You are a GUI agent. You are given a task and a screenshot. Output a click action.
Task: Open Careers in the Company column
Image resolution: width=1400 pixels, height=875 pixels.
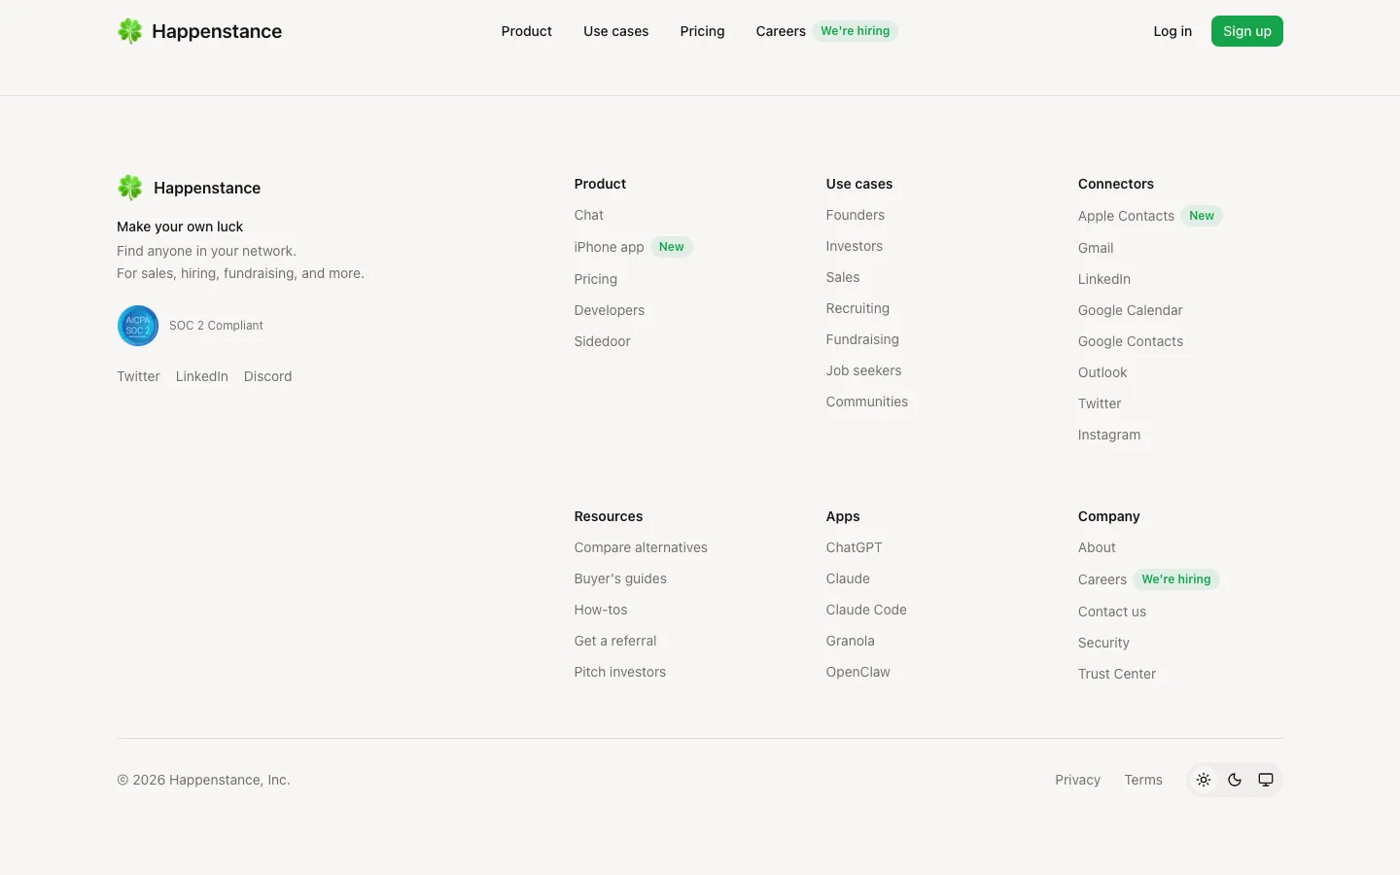[x=1102, y=579]
